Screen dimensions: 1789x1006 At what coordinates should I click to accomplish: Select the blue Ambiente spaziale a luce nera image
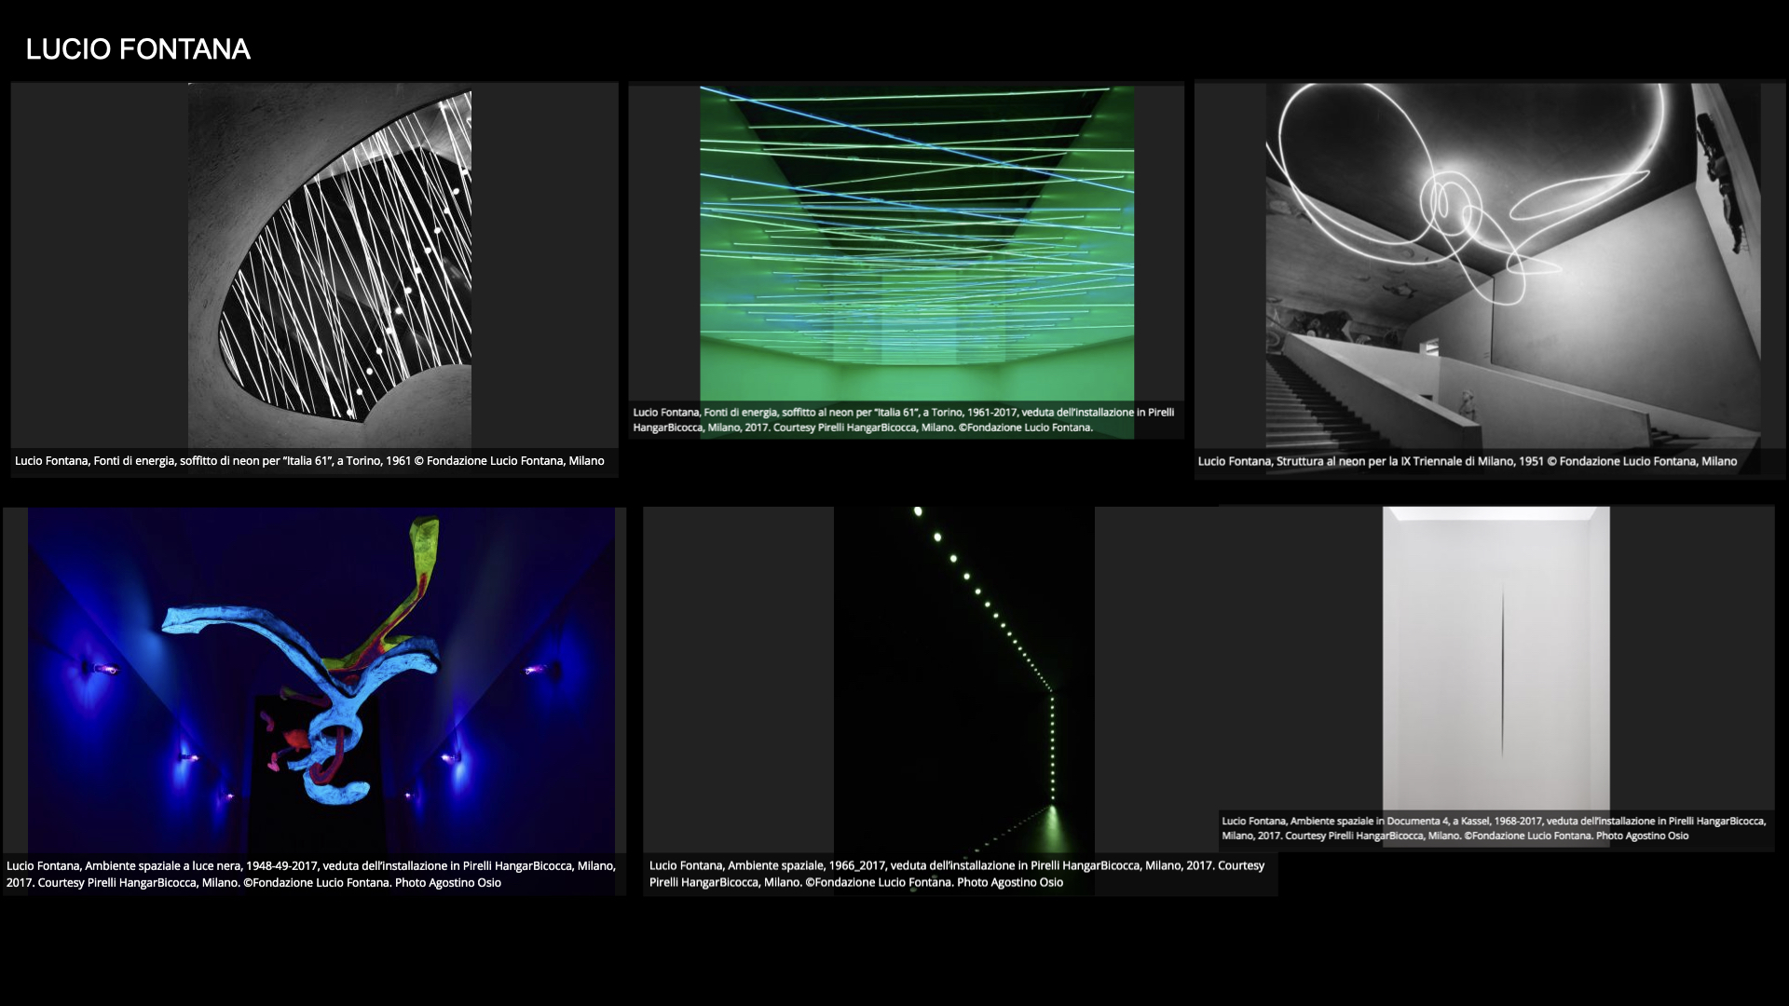[321, 680]
